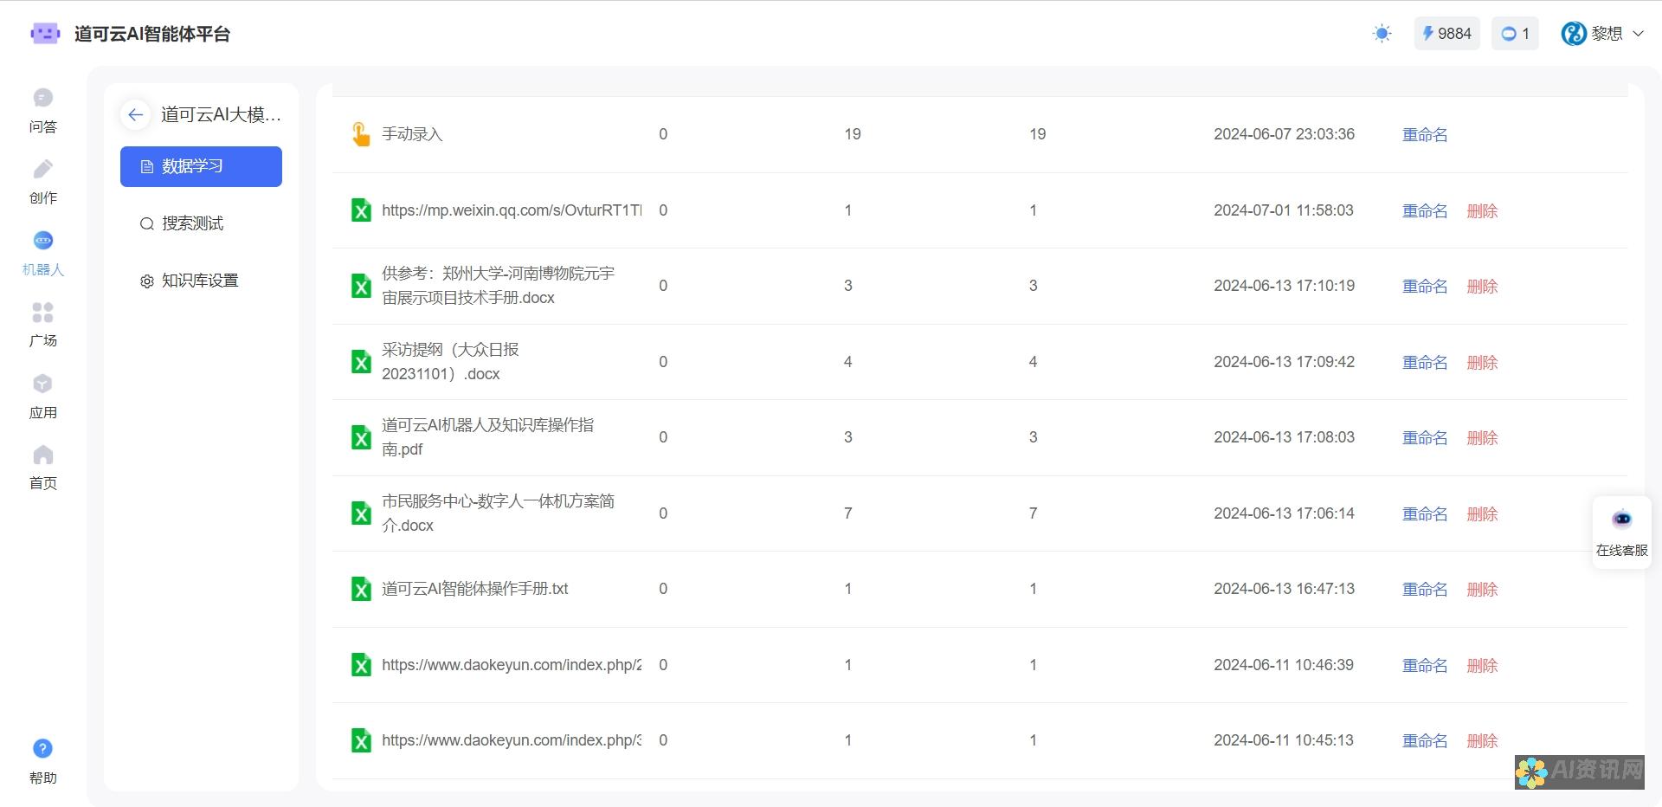Click the back arrow beside 道可云AI大模...
1662x807 pixels.
pos(136,114)
